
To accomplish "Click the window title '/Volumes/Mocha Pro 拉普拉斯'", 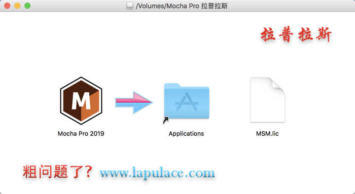I will coord(182,6).
